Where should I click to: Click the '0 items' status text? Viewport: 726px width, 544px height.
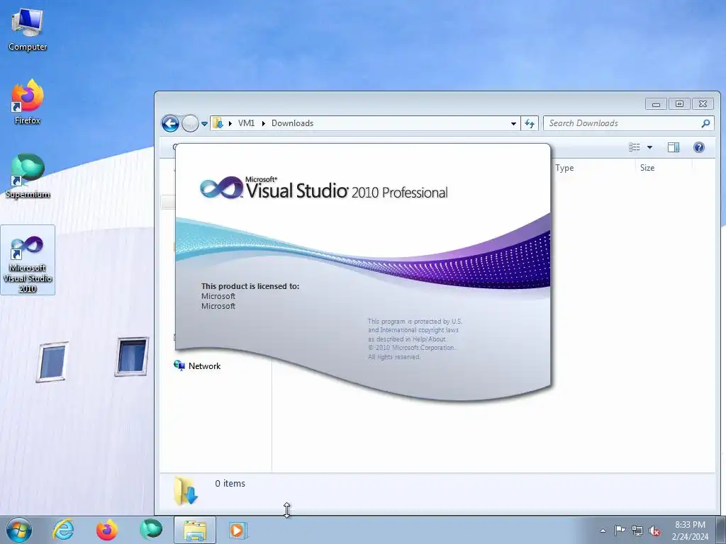coord(230,483)
